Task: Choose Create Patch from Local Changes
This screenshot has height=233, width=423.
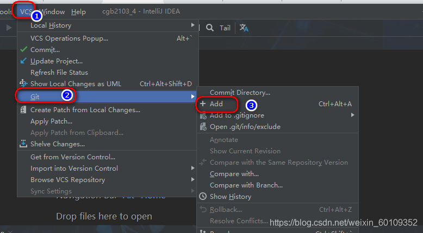Action: pos(85,110)
